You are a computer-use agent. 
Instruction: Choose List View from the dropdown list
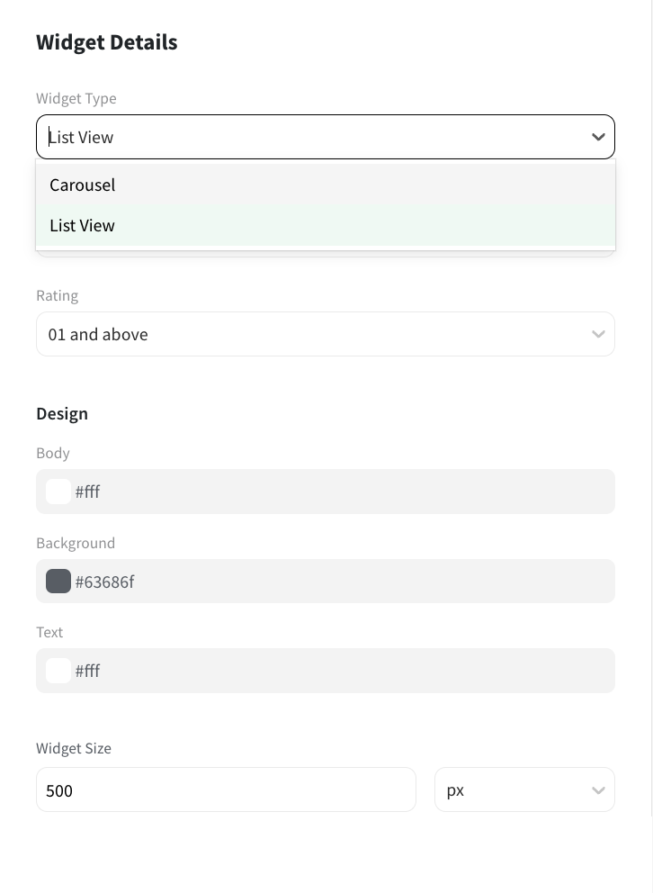point(83,225)
